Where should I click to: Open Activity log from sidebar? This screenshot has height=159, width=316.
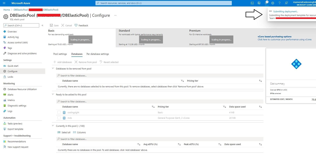tap(13, 37)
